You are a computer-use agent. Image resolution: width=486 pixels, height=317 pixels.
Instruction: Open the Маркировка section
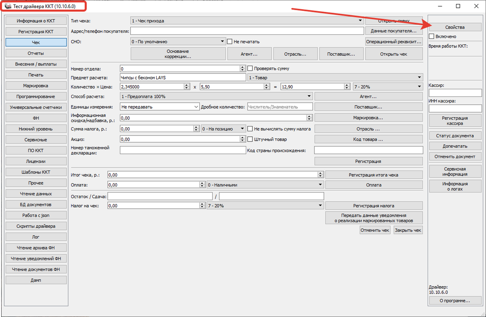(36, 86)
